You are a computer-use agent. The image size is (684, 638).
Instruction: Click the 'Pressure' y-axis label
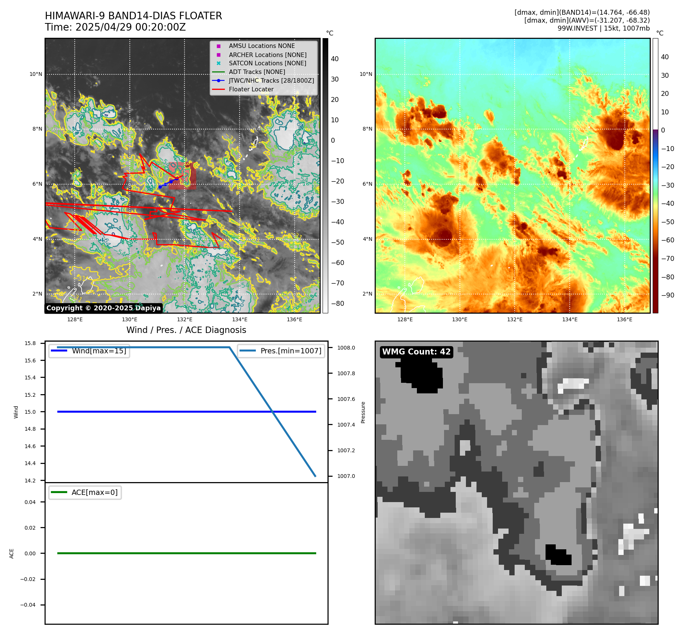[x=363, y=412]
